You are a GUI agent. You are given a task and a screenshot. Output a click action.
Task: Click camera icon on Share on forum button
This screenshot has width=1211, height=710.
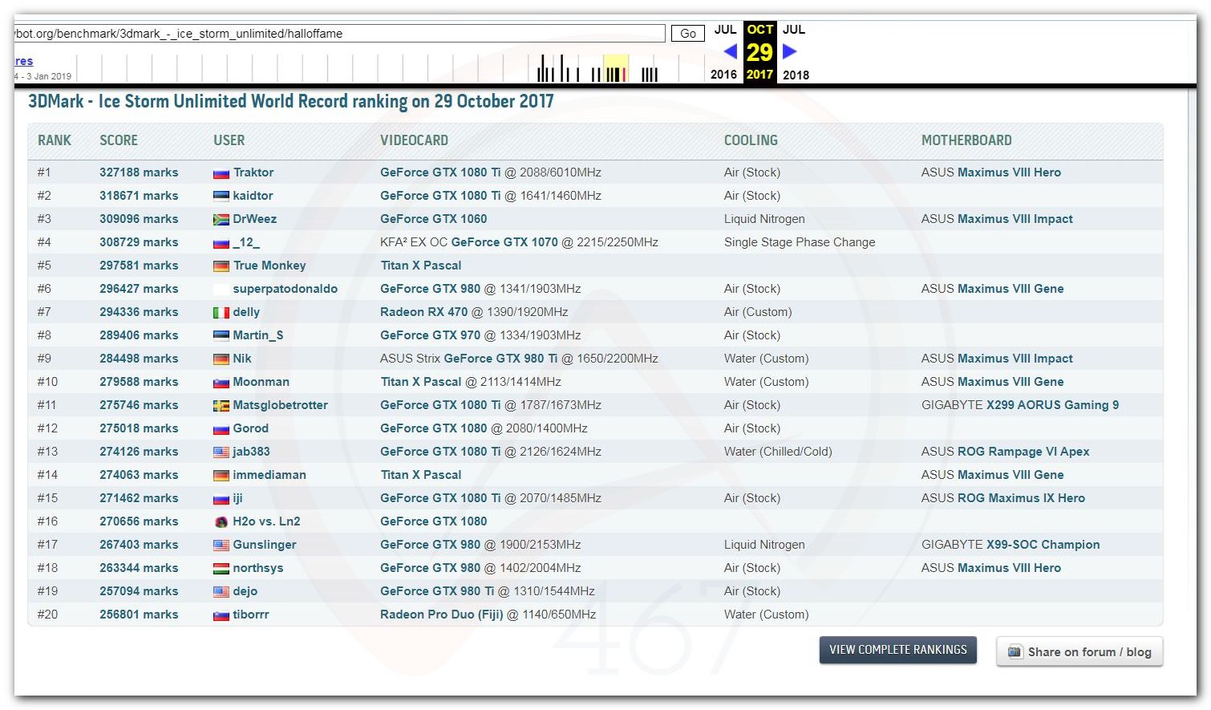[x=1015, y=652]
